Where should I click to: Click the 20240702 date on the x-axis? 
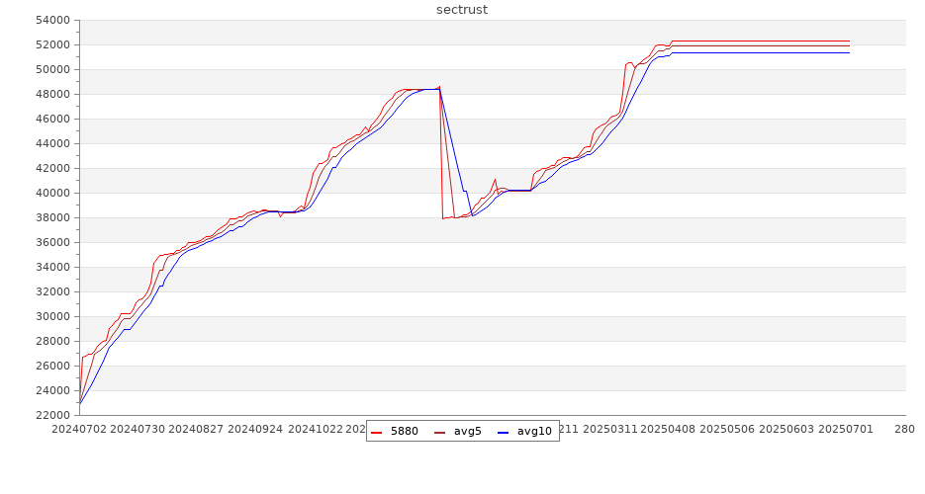pos(79,429)
